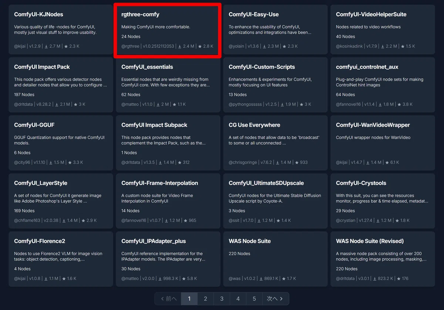The image size is (444, 310).
Task: Open the CG Use Everywhere title
Action: [x=255, y=125]
